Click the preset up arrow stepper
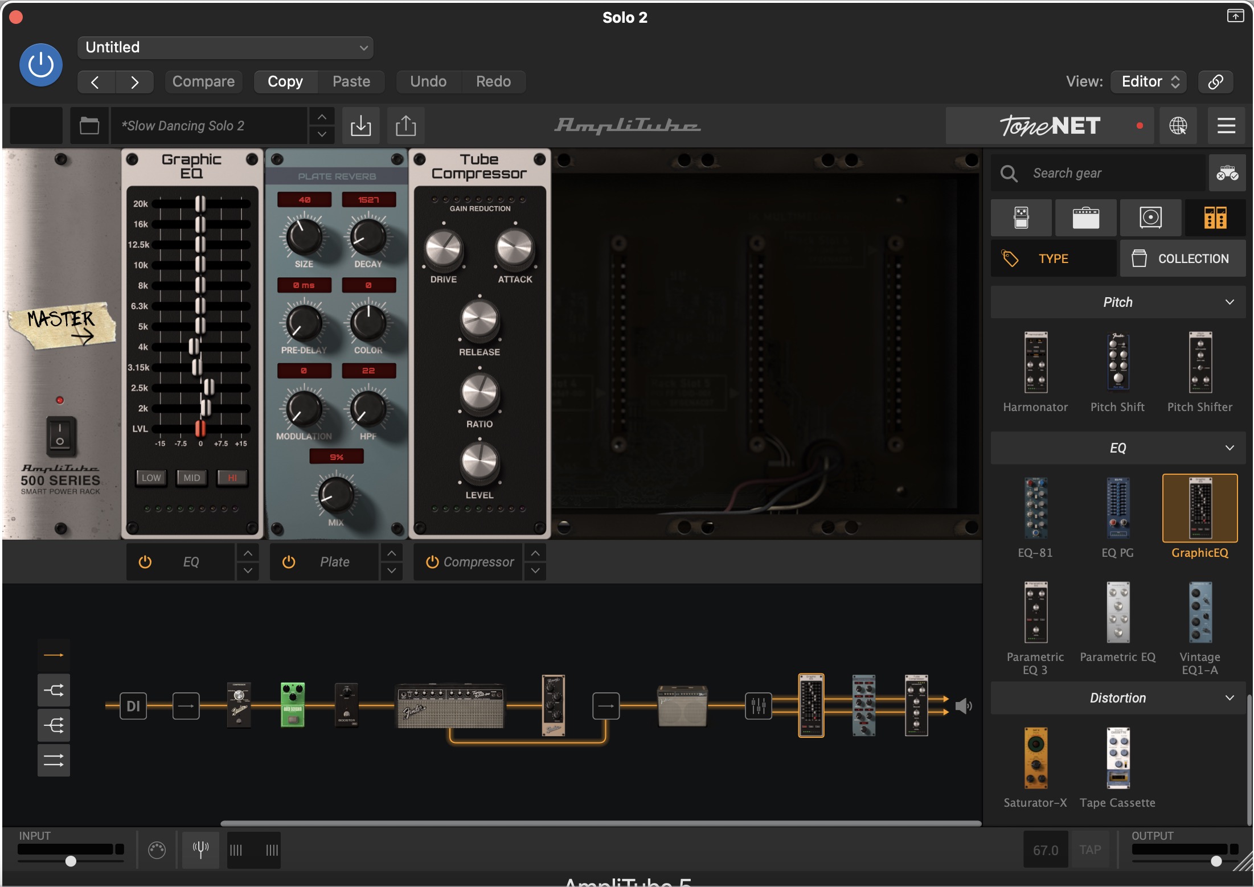 [x=322, y=117]
